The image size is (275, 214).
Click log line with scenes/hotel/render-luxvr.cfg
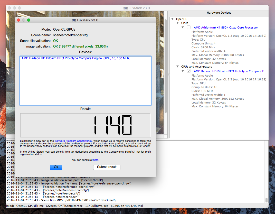click(x=48, y=190)
